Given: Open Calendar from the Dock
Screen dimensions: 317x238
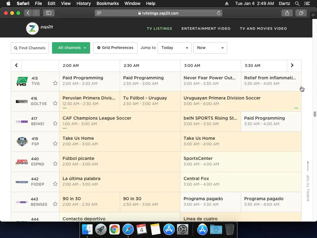Looking at the screenshot, I should 141,230.
